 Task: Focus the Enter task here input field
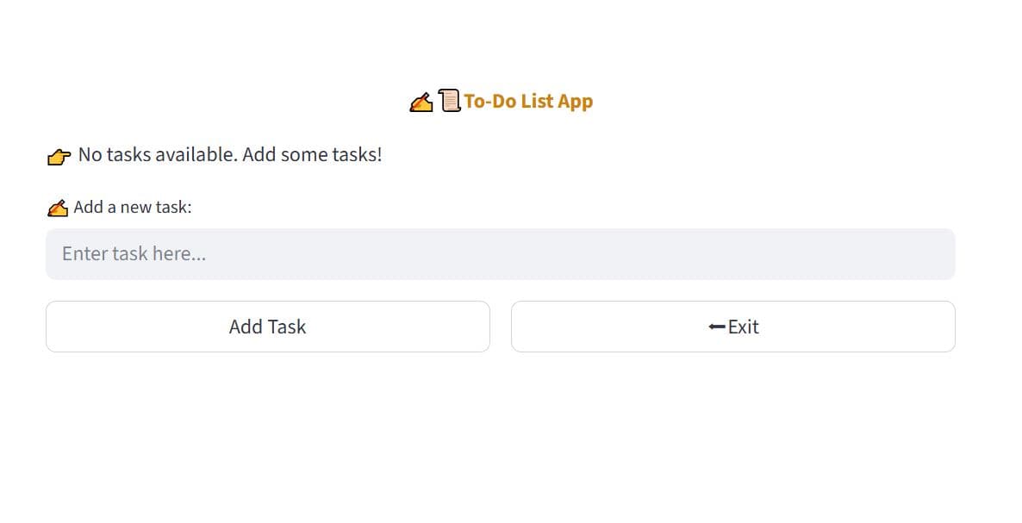click(x=500, y=254)
